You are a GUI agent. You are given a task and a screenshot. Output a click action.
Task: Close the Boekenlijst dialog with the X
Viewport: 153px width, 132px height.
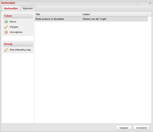[x=150, y=3]
